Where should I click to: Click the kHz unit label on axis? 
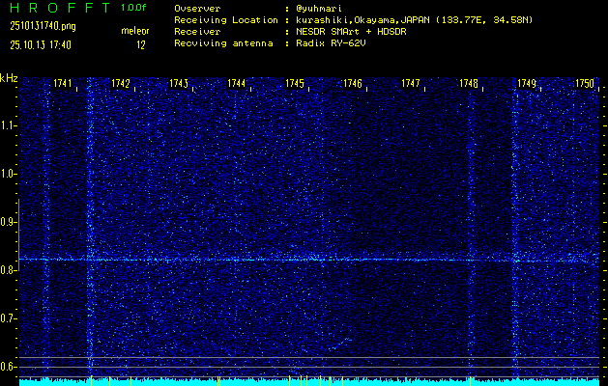tap(9, 78)
